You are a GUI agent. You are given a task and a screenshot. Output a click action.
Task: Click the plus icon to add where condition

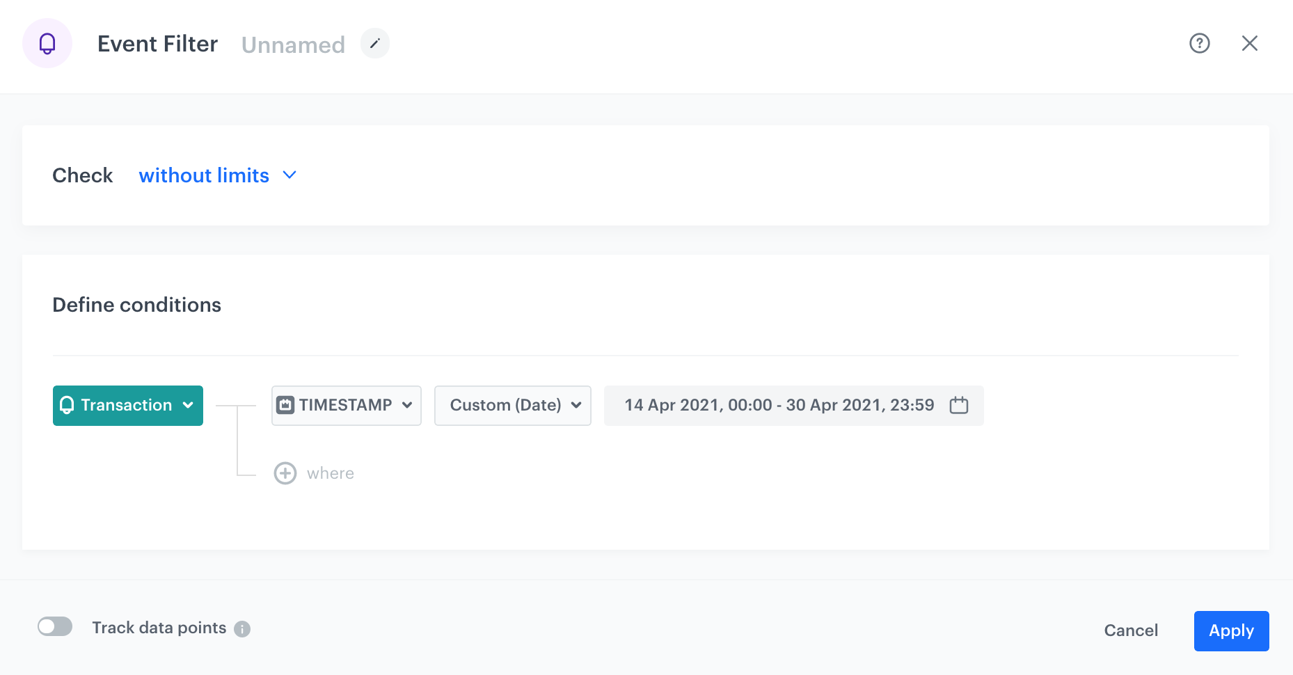tap(285, 473)
